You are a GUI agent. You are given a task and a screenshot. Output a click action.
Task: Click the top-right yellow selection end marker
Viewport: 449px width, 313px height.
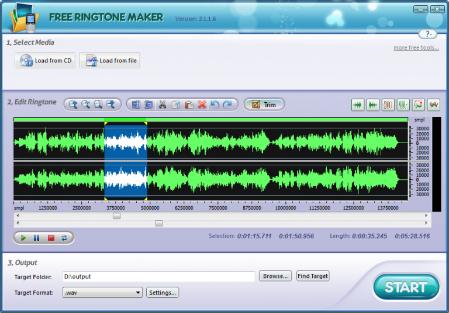point(146,123)
